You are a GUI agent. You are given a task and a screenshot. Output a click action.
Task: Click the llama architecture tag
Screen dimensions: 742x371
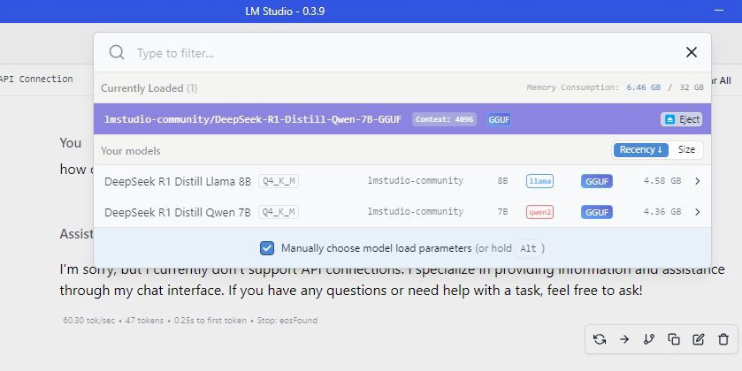click(539, 181)
